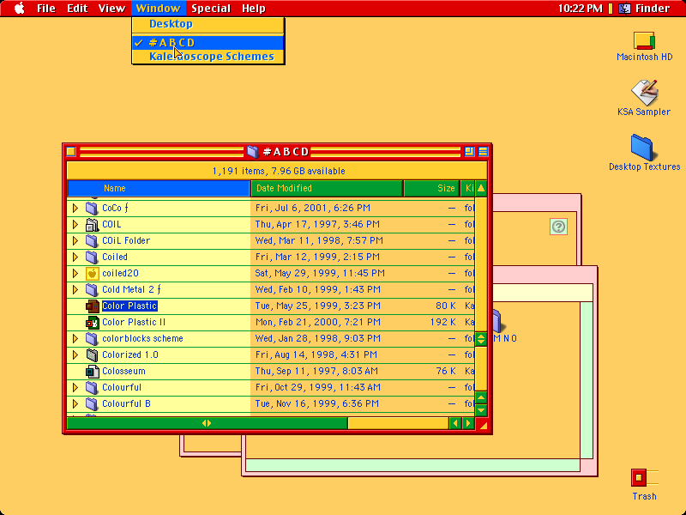Click the colorblocks scheme folder icon
This screenshot has height=515, width=686.
coord(92,338)
